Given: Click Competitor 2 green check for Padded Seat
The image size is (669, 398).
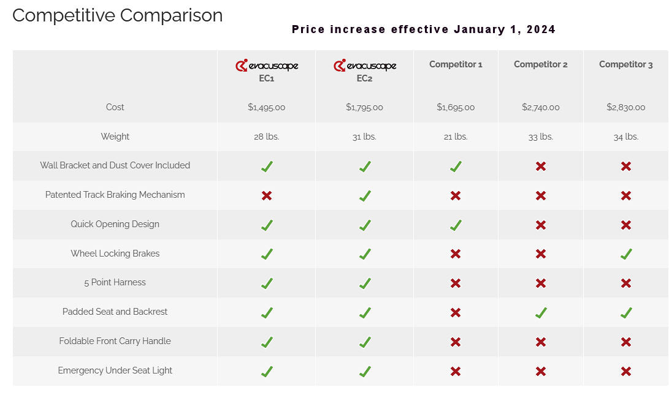Looking at the screenshot, I should pyautogui.click(x=540, y=313).
